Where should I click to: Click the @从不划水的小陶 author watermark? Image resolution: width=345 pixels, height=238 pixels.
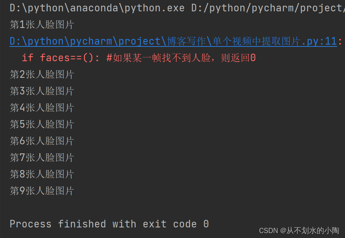tap(309, 230)
